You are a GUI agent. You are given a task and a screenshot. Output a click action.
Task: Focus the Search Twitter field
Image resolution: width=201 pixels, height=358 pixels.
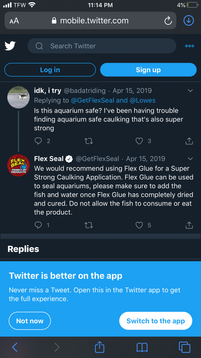(x=101, y=46)
